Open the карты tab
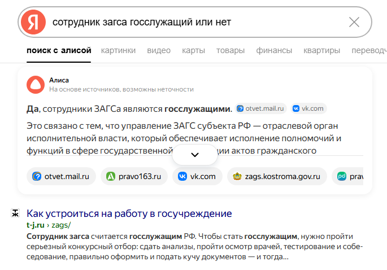The image size is (387, 270). 193,50
